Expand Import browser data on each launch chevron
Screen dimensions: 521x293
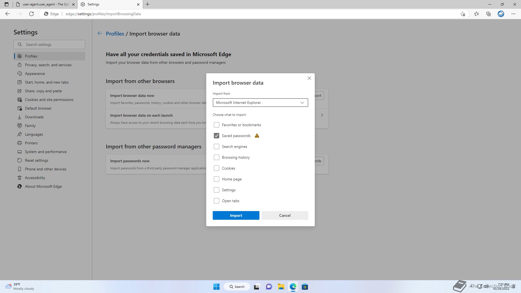click(322, 115)
